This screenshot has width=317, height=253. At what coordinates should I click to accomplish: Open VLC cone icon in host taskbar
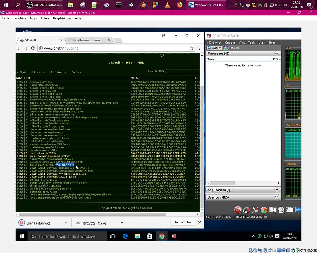click(x=167, y=5)
